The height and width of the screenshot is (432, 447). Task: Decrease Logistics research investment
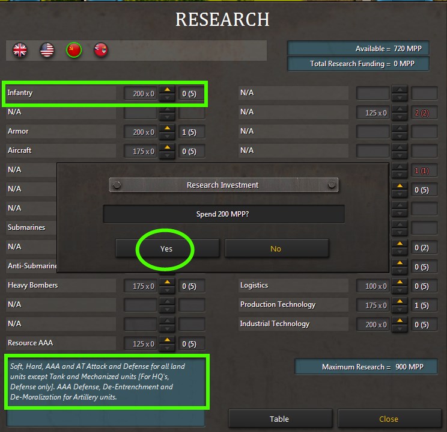[400, 290]
